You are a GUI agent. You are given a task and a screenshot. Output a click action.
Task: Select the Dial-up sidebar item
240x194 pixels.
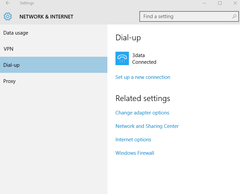[x=54, y=65]
